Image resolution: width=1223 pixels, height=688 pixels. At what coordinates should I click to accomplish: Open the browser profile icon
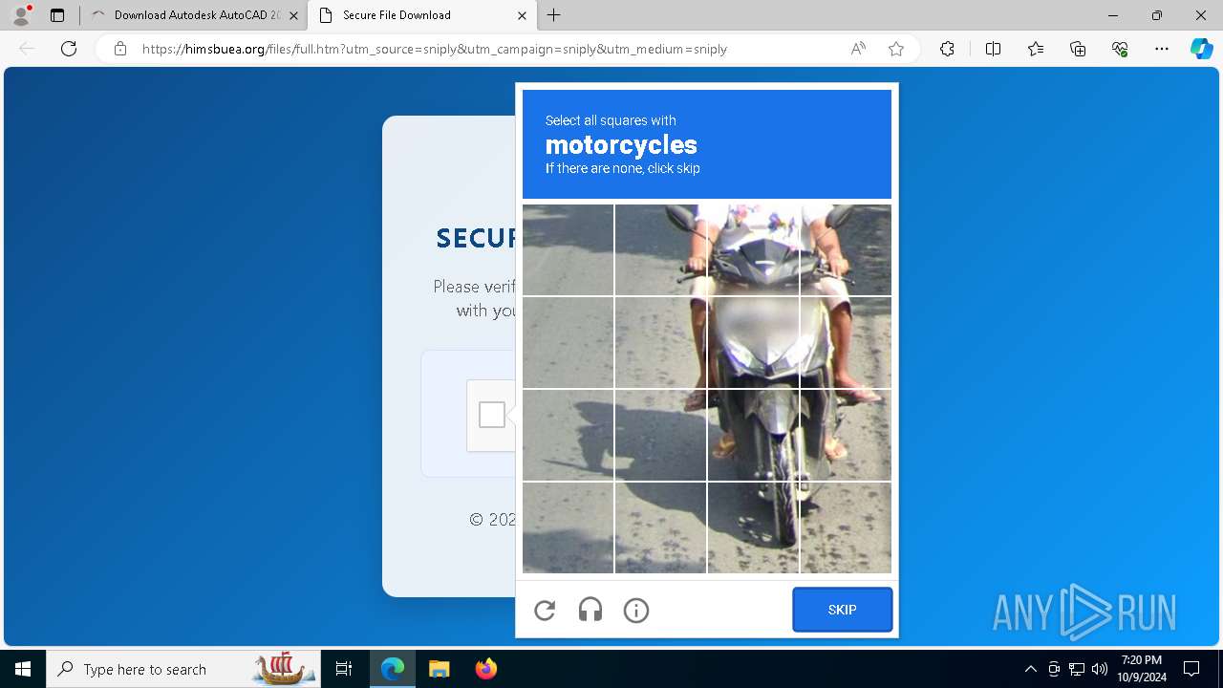pos(21,15)
